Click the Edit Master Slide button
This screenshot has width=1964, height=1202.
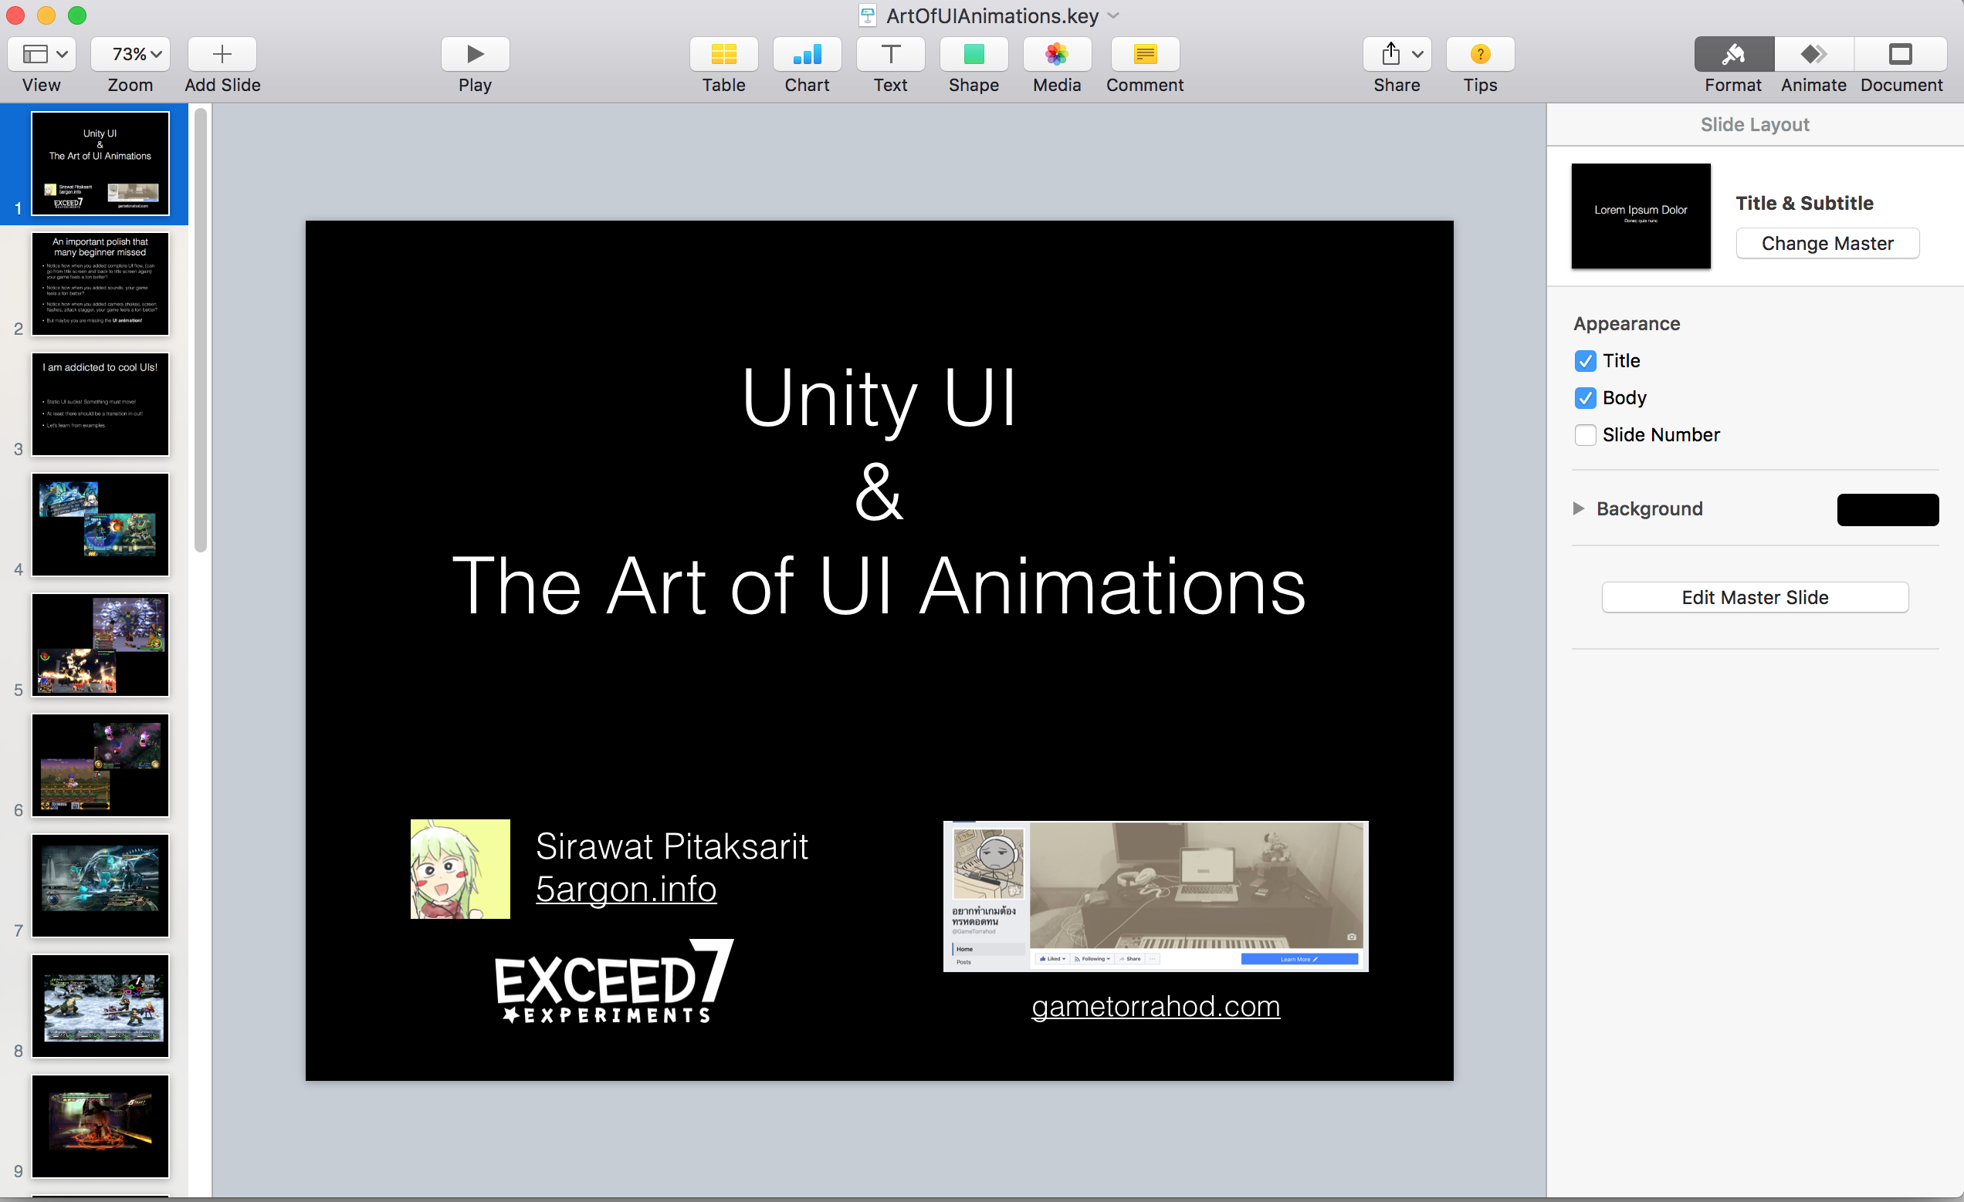pyautogui.click(x=1754, y=597)
